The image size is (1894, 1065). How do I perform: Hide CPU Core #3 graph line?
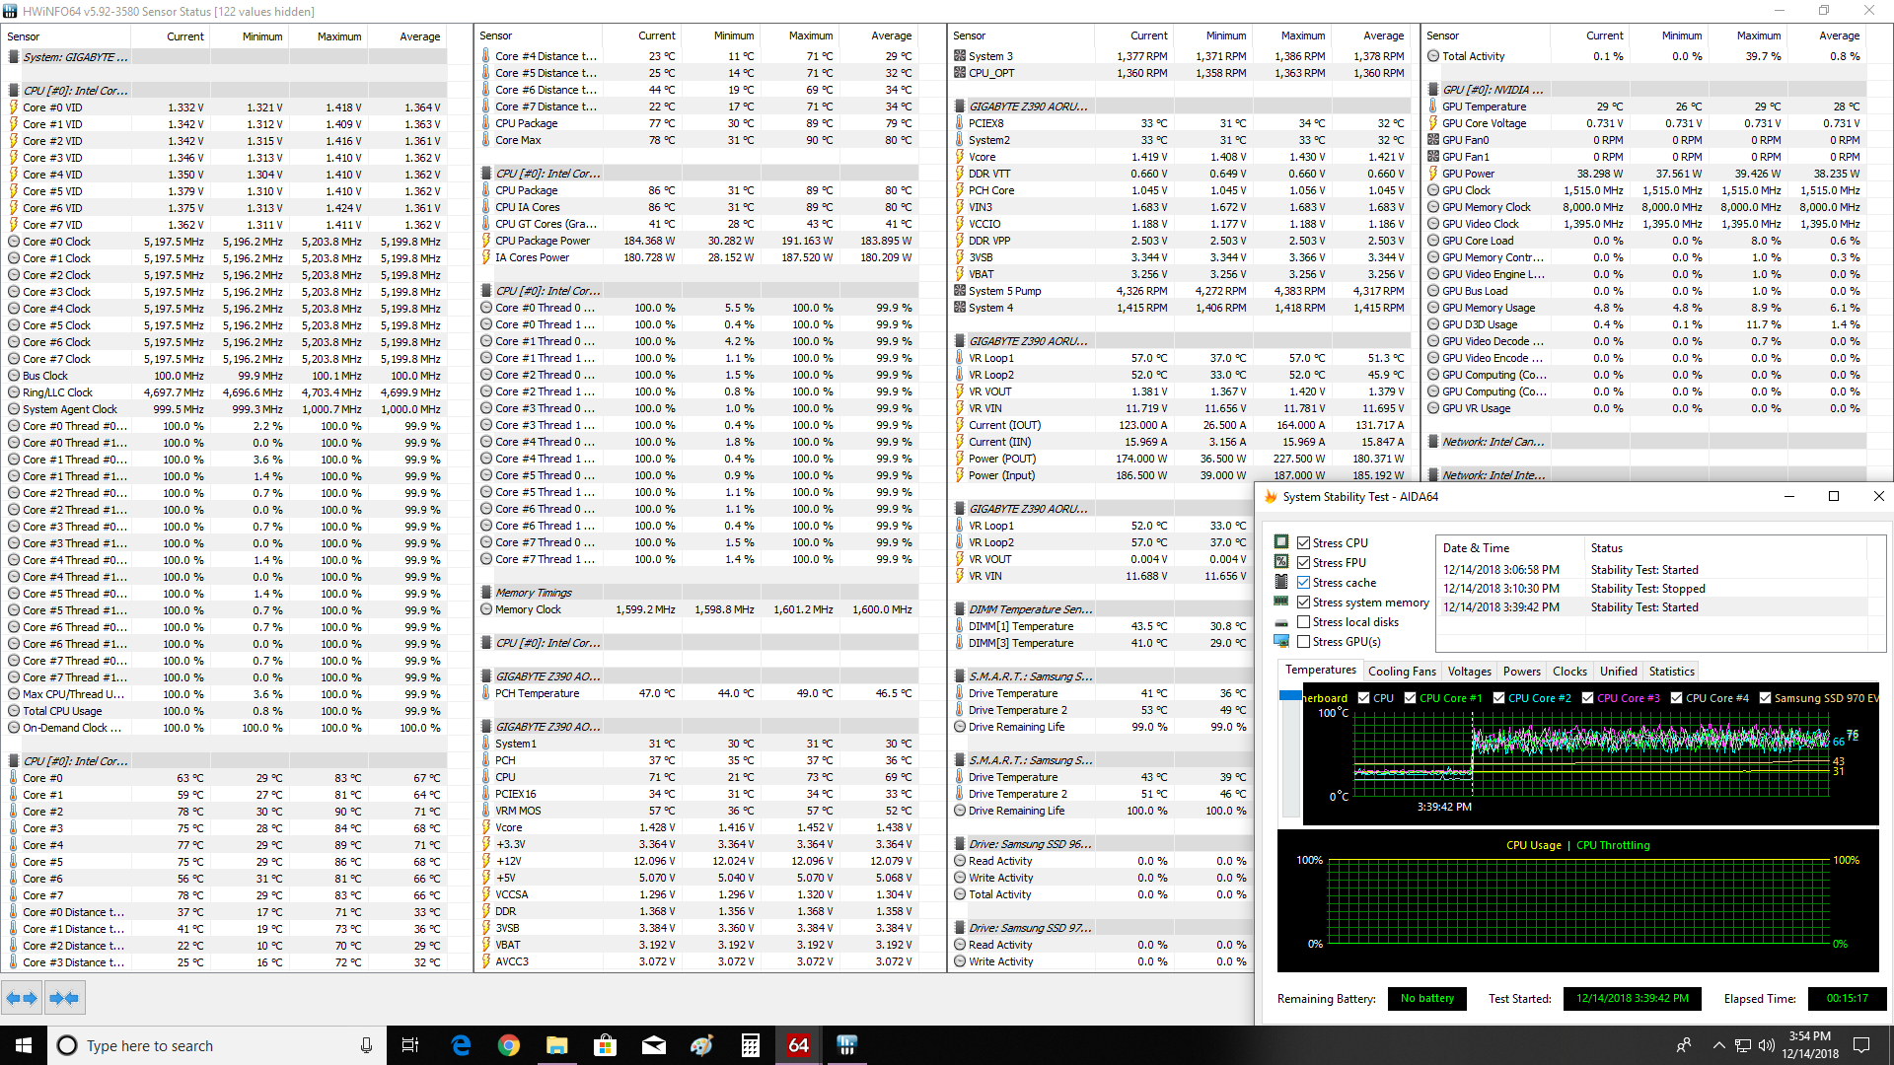[x=1587, y=698]
